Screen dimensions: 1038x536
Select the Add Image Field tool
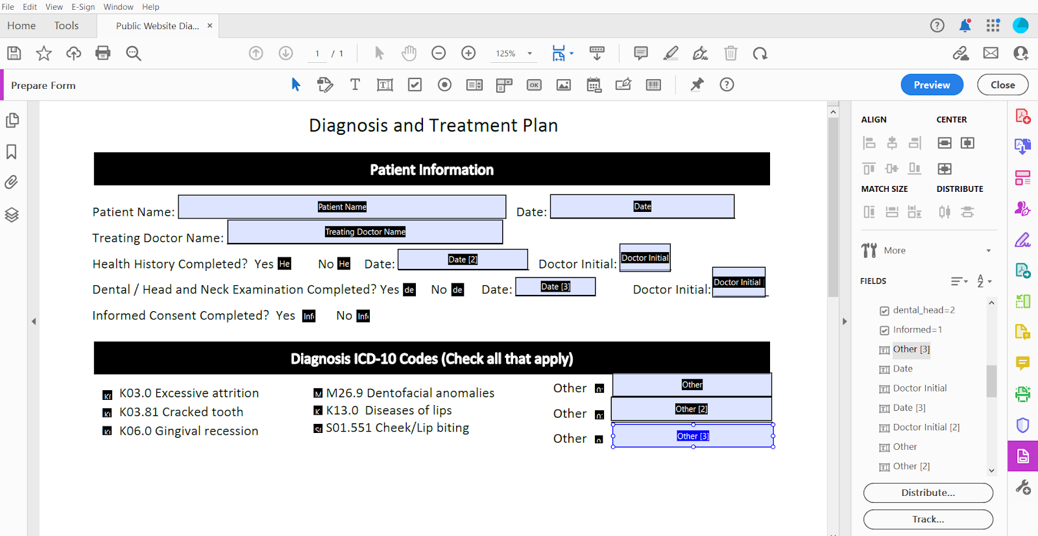tap(564, 85)
